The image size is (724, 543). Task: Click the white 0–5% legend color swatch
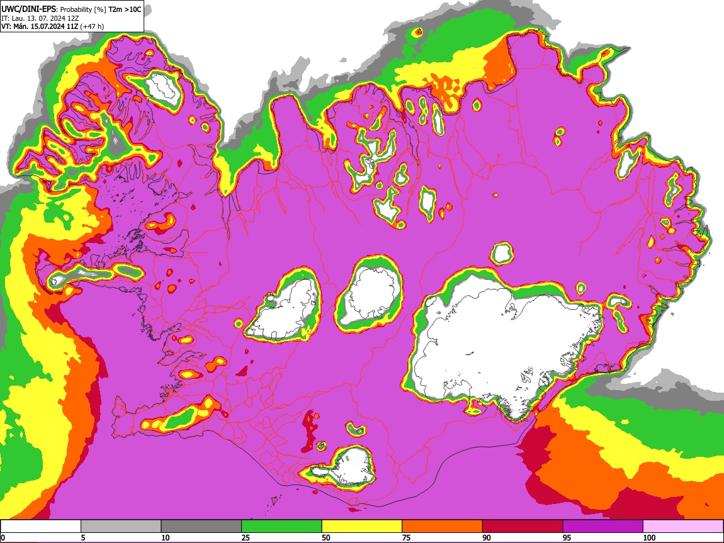(41, 527)
